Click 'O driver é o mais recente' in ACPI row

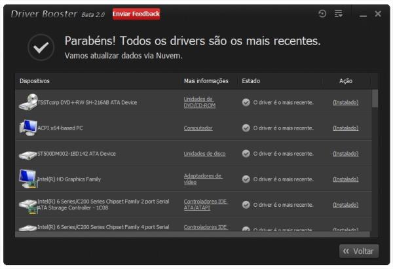click(283, 128)
